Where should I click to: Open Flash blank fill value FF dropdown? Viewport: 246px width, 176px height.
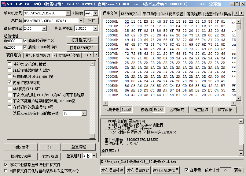coord(84,113)
